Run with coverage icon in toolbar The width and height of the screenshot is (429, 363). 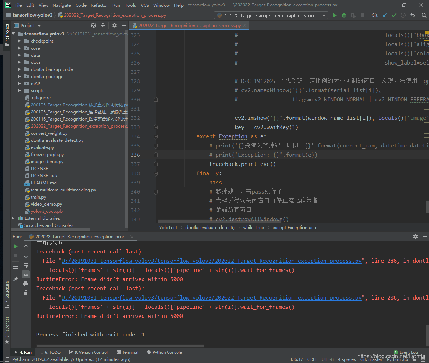(x=353, y=15)
